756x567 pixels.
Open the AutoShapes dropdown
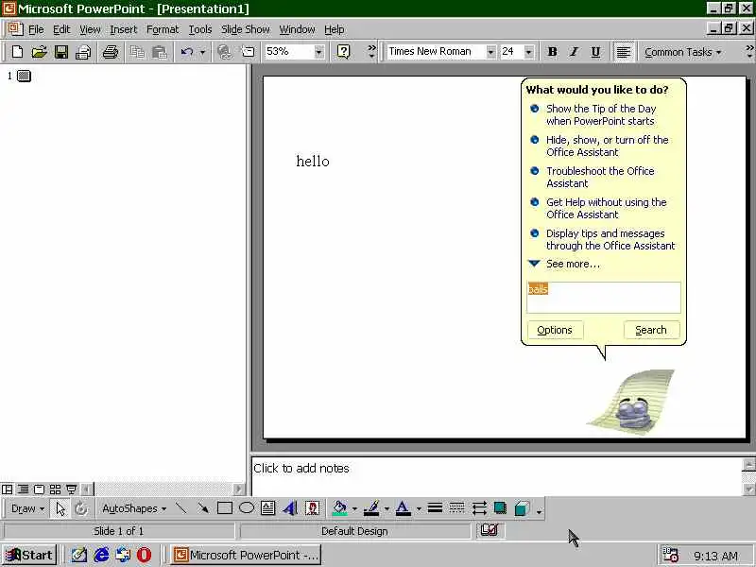(x=134, y=508)
